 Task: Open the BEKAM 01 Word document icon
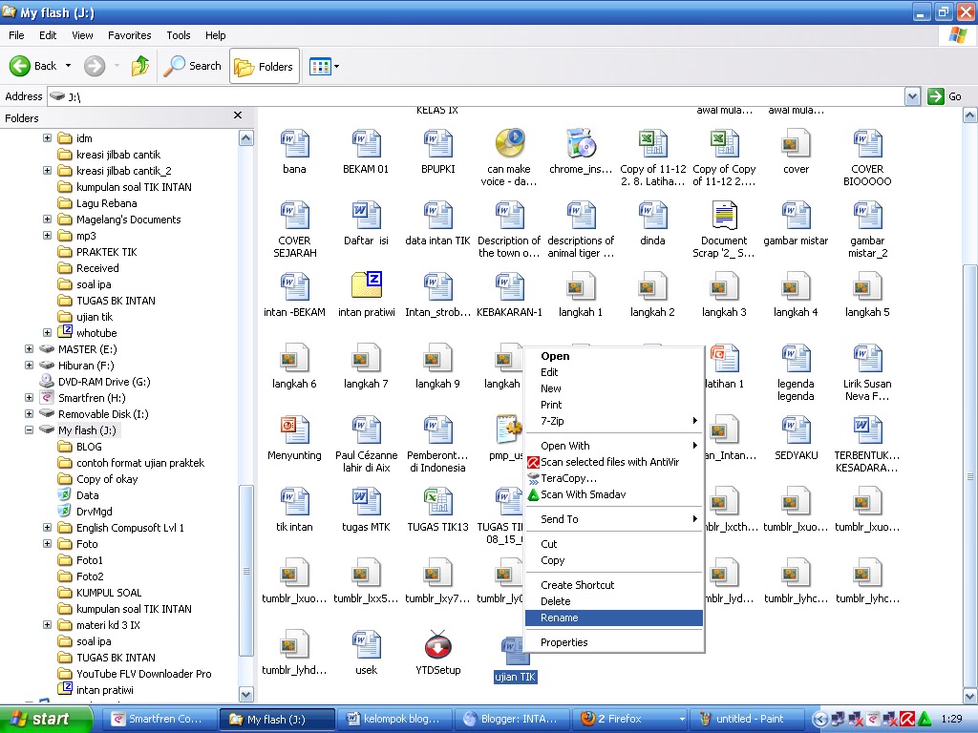[366, 143]
